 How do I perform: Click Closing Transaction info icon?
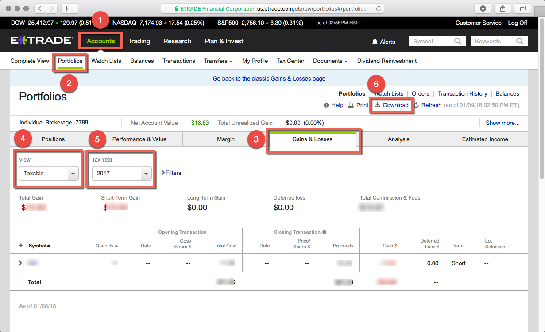pyautogui.click(x=325, y=232)
